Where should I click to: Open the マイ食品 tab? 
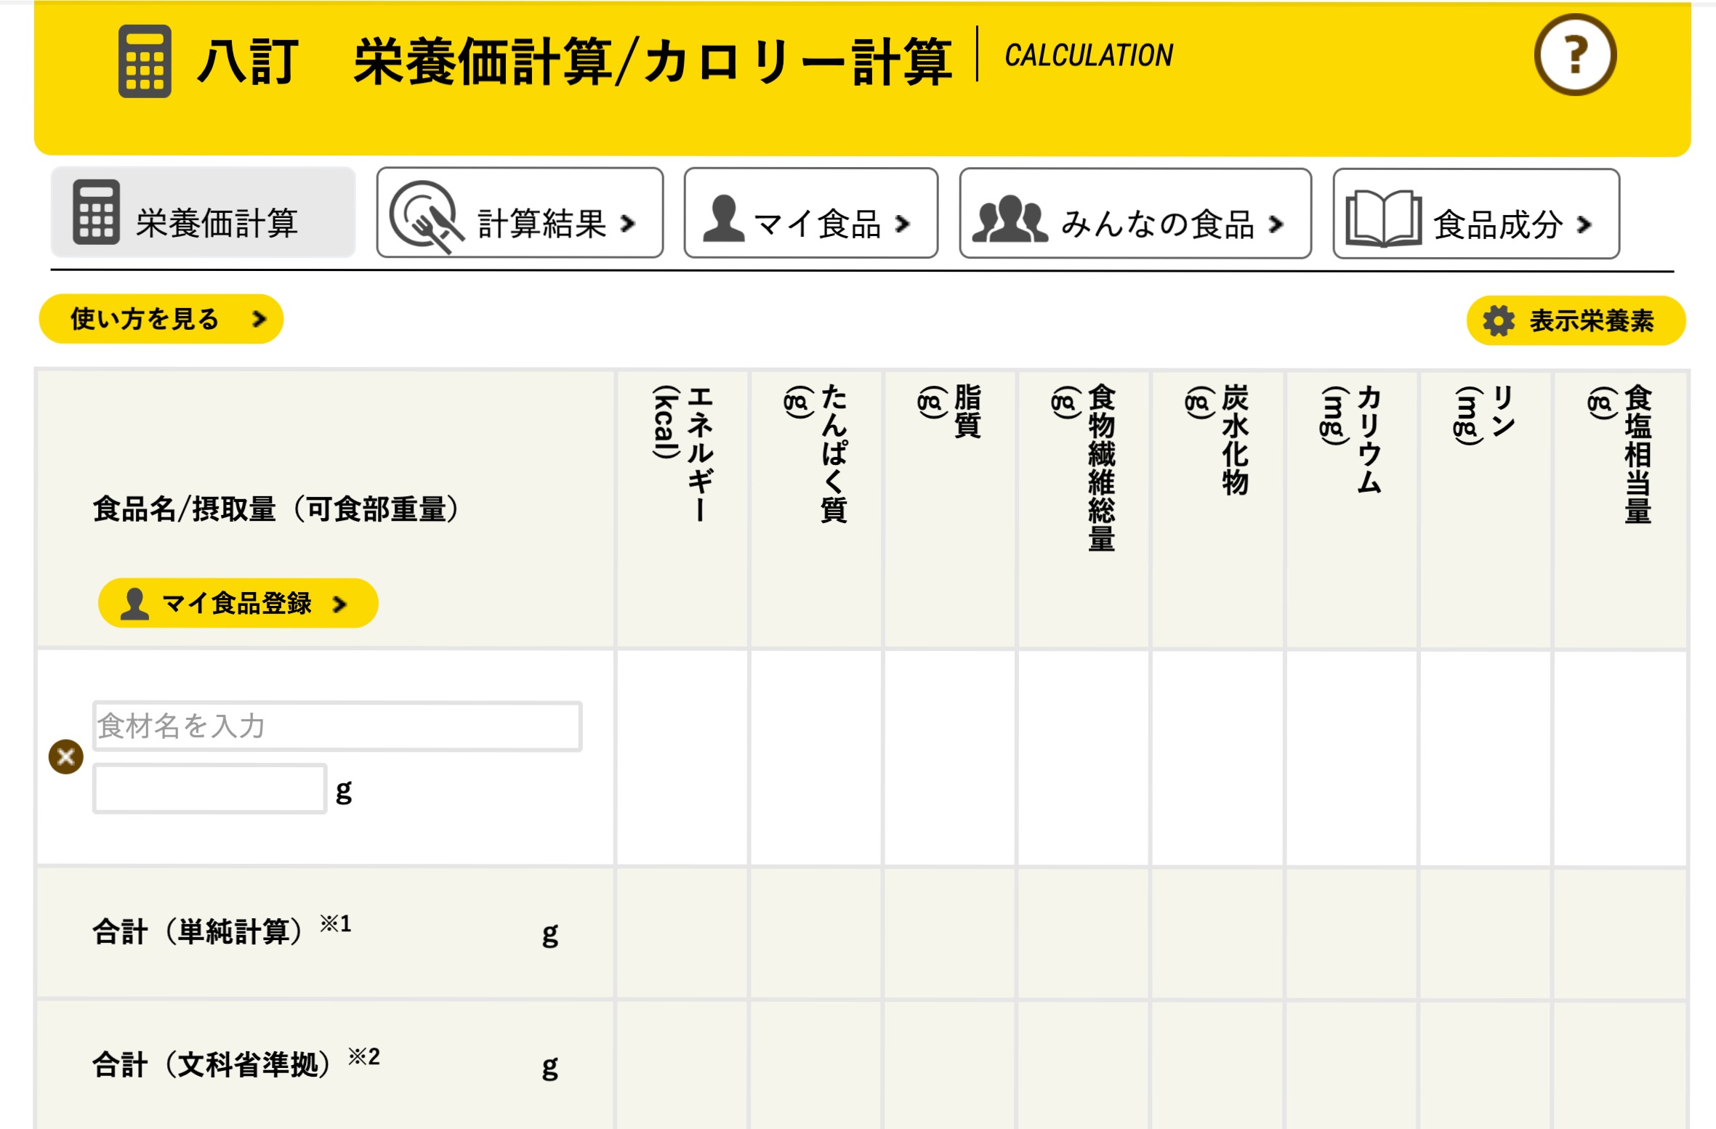point(811,213)
